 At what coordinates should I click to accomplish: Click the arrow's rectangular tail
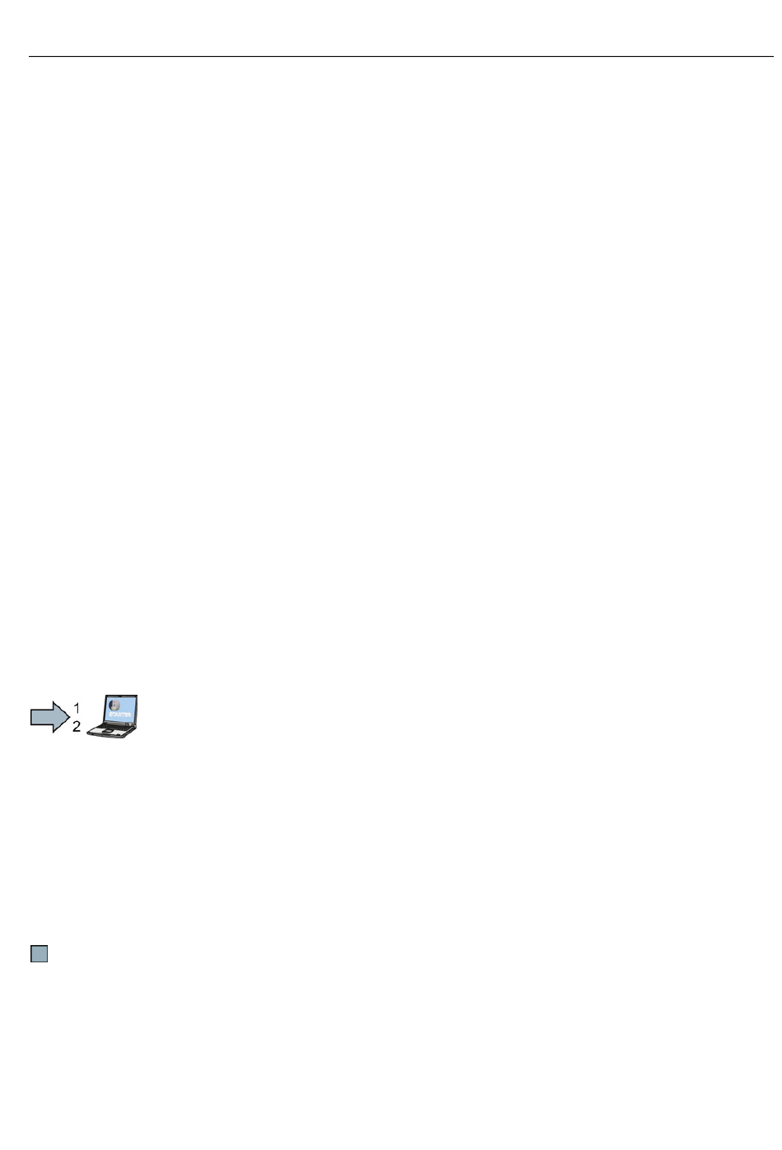41,716
